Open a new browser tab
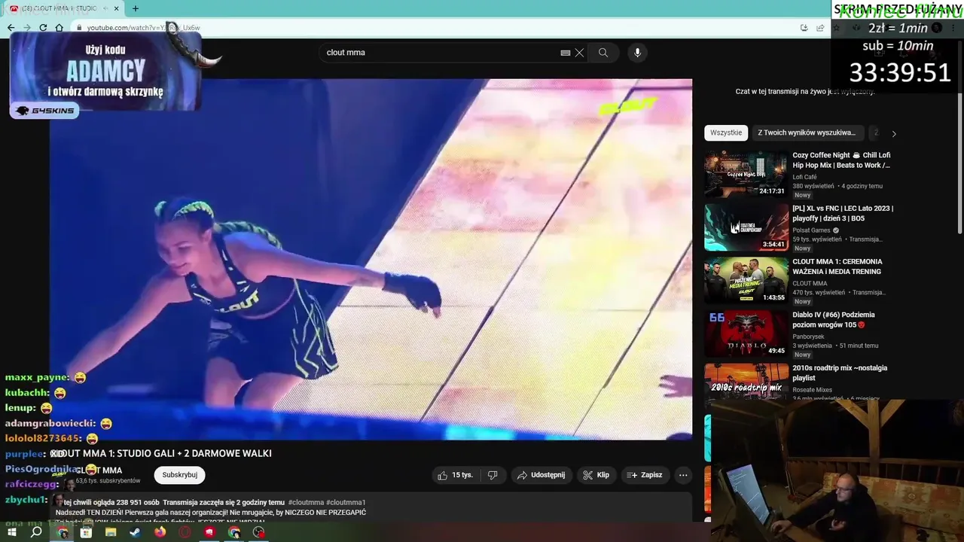 click(136, 8)
